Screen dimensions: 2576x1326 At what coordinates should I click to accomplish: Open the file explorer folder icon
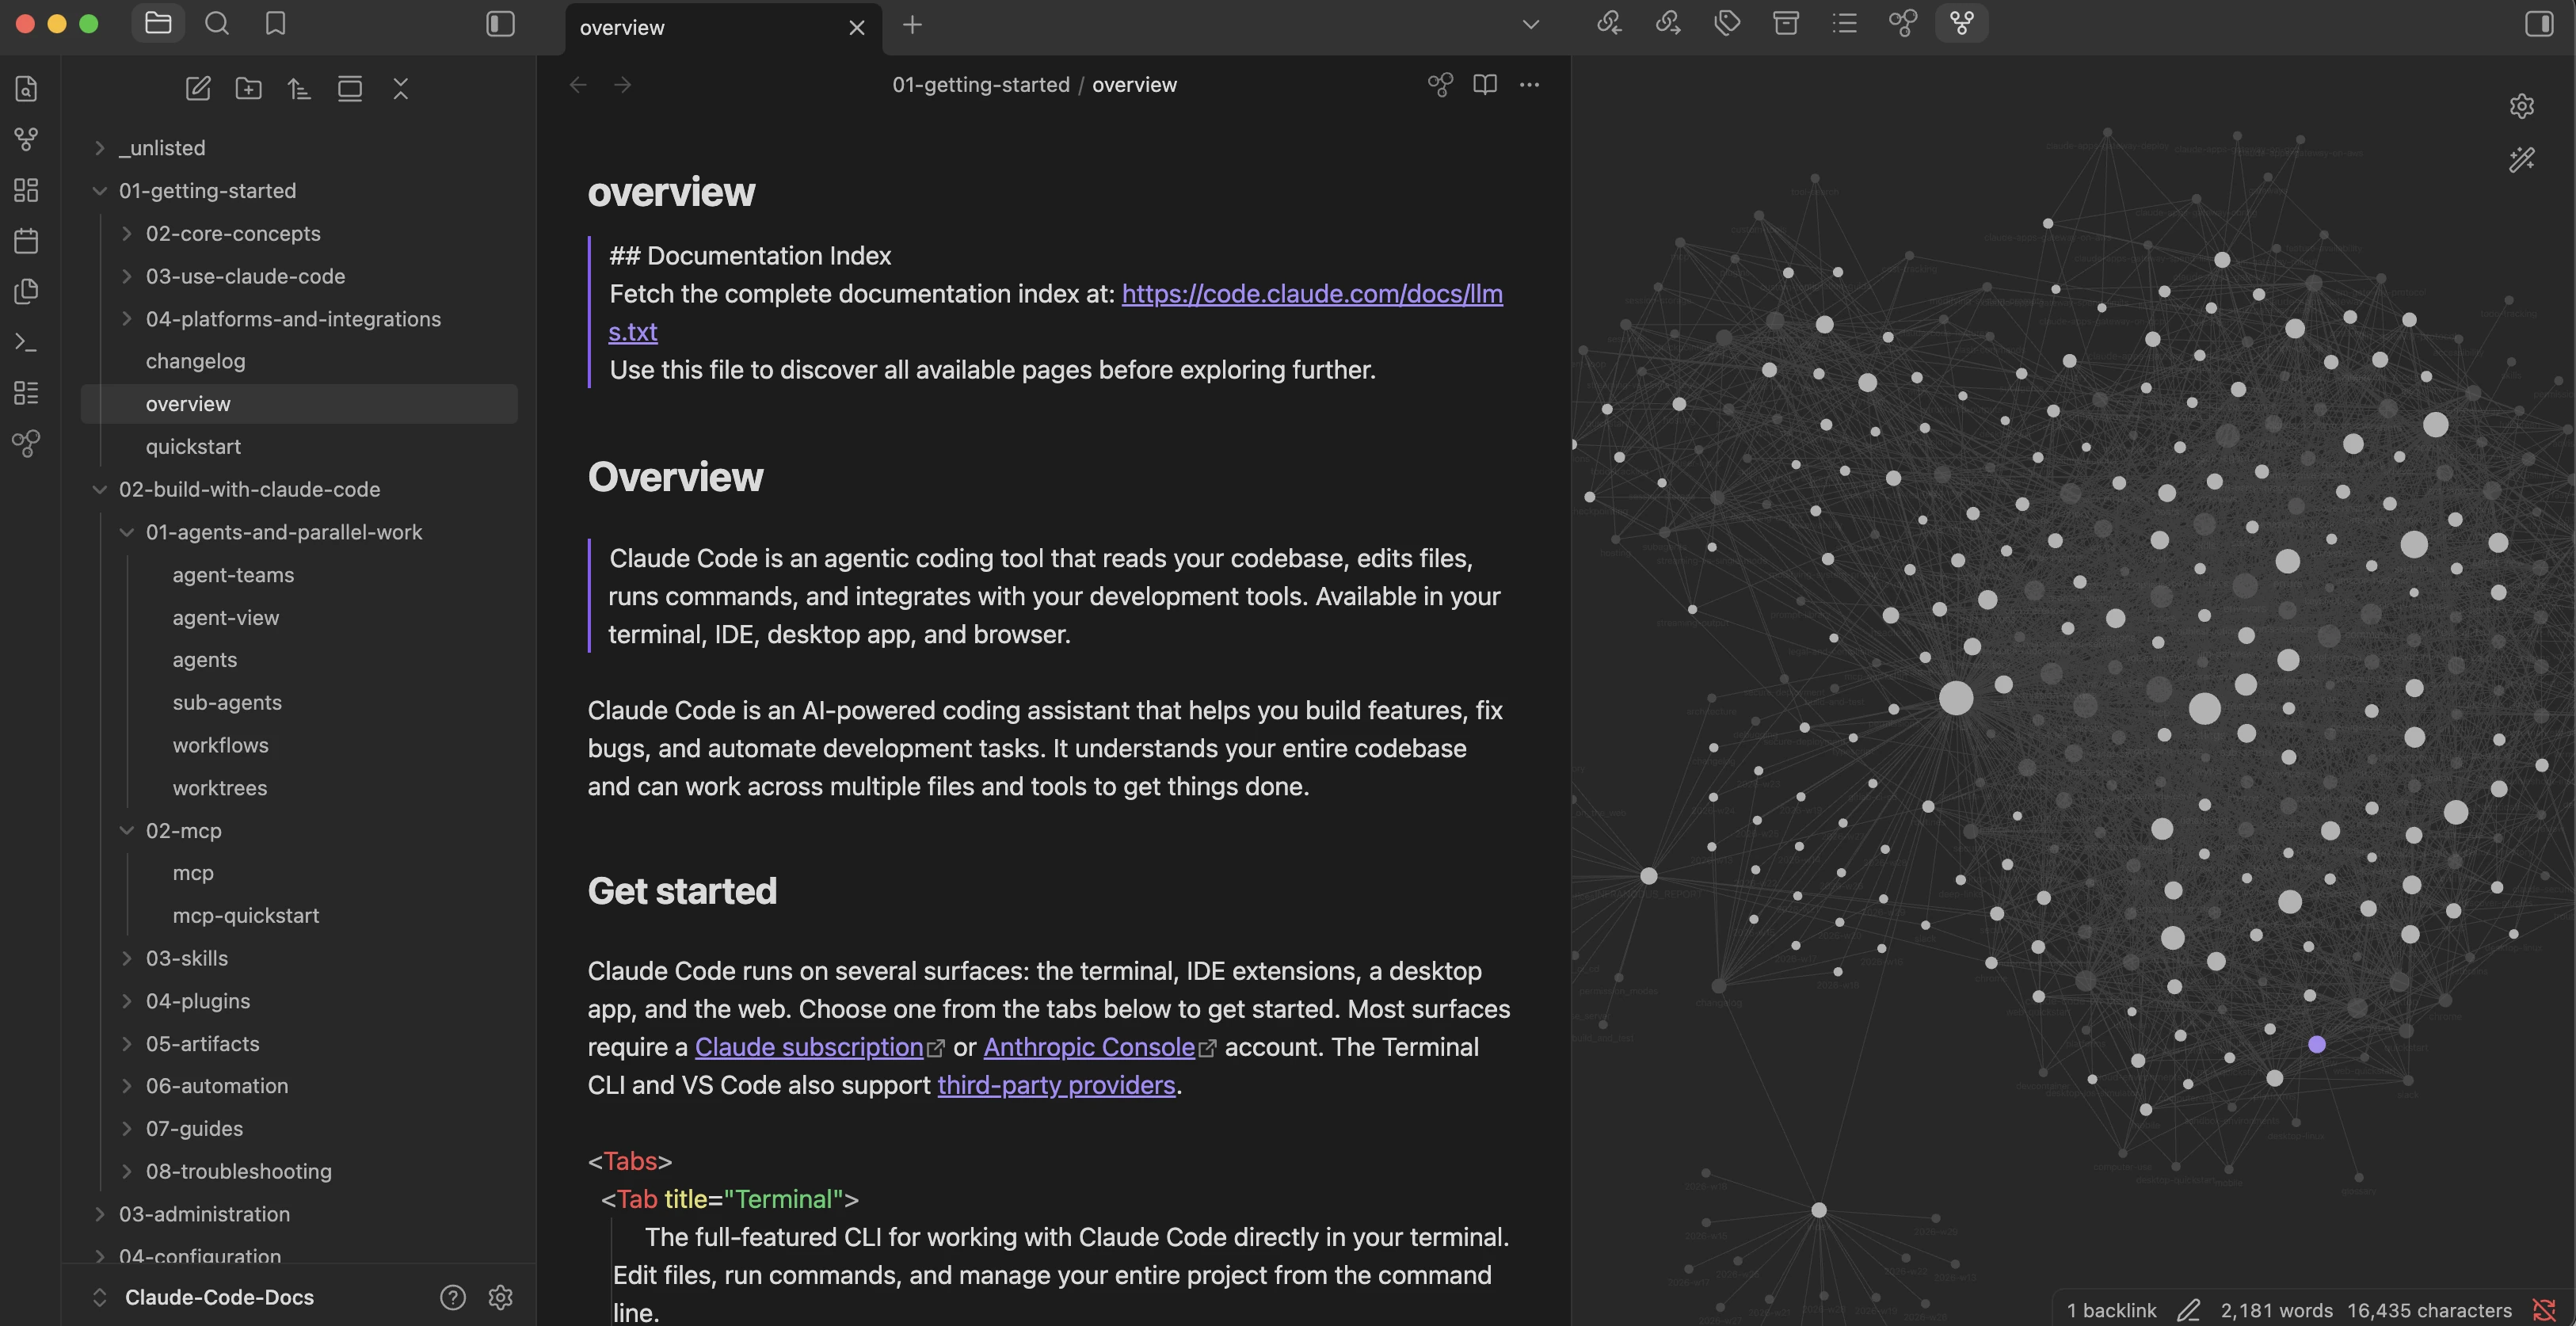[158, 23]
